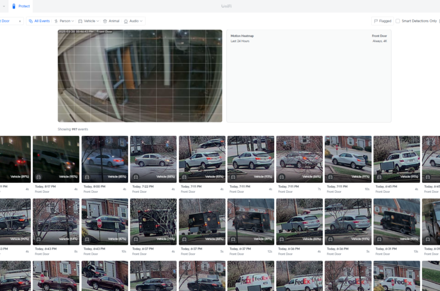Click the 'Always, 4K' recording label
This screenshot has width=440, height=291.
[x=380, y=41]
